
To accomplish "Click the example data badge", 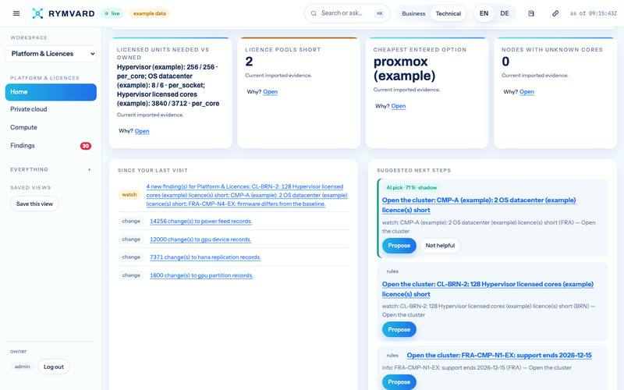I will (150, 13).
